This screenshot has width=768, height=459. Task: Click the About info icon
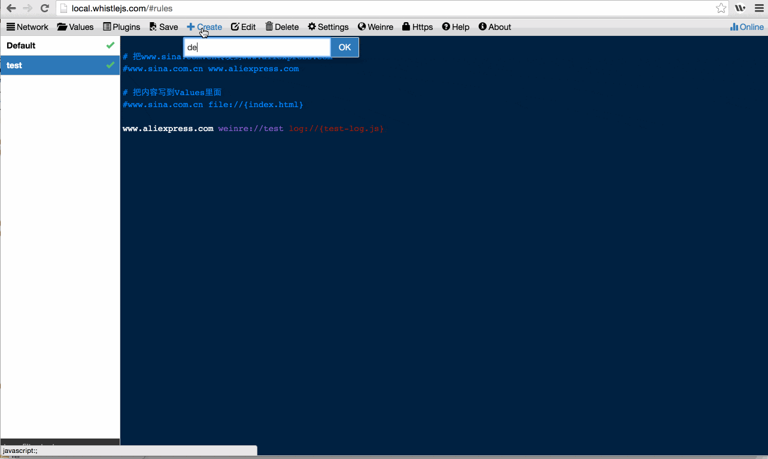482,27
